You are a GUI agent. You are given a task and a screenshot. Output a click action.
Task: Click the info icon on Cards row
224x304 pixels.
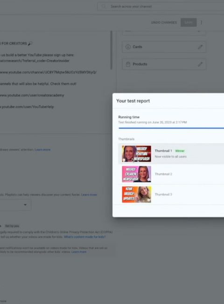(x=128, y=47)
